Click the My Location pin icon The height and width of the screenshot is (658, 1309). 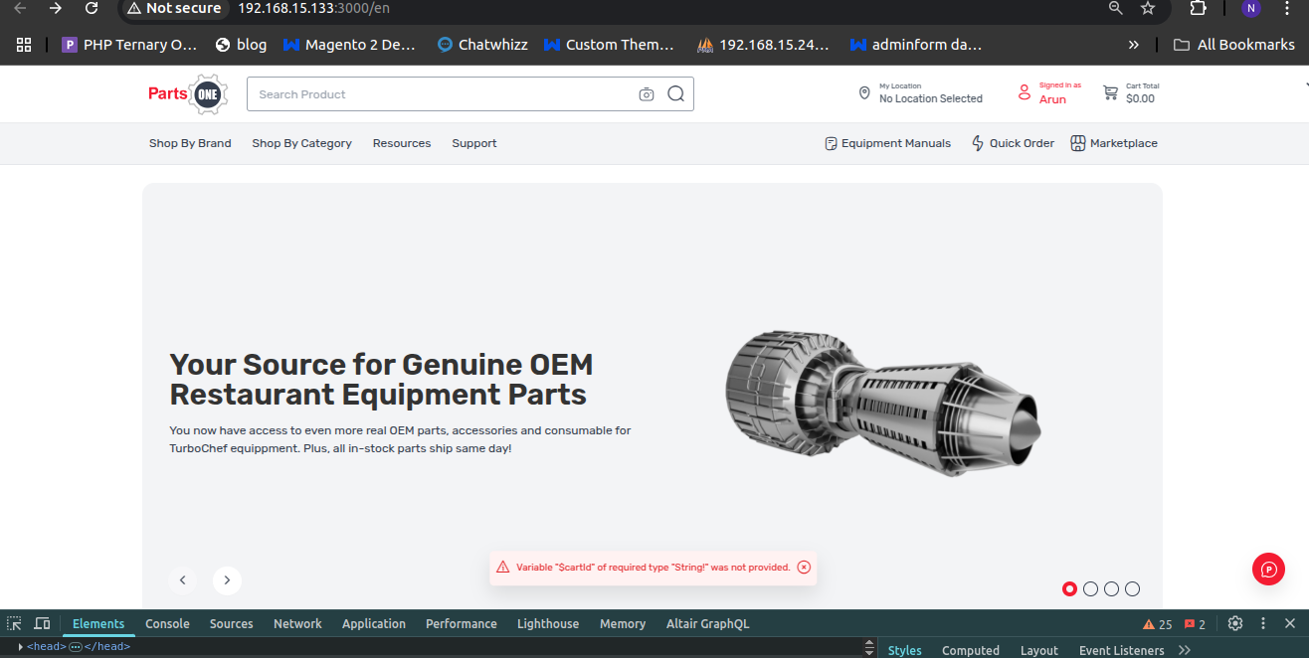tap(864, 92)
